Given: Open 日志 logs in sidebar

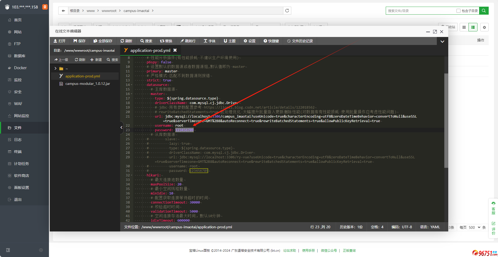Looking at the screenshot, I should pos(24,140).
